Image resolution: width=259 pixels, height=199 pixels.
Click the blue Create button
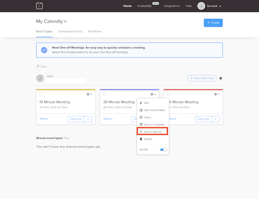pos(213,23)
